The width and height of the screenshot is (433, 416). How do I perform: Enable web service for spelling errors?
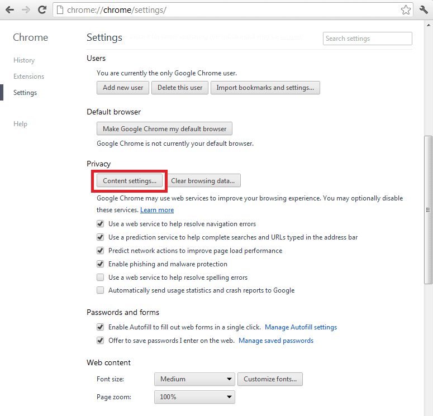pos(100,277)
